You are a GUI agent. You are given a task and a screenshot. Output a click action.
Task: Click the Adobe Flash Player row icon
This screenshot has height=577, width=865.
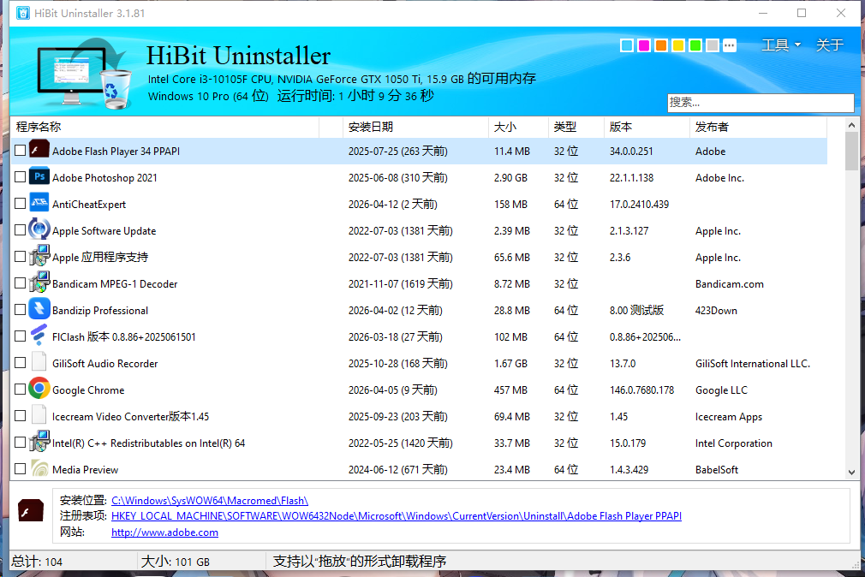[39, 150]
